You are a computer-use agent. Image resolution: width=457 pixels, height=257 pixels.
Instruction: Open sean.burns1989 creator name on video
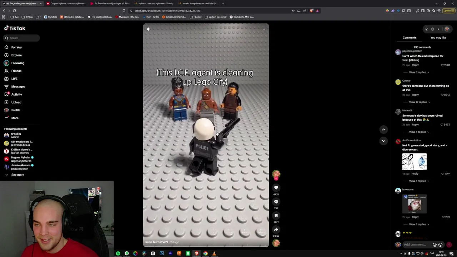click(156, 242)
